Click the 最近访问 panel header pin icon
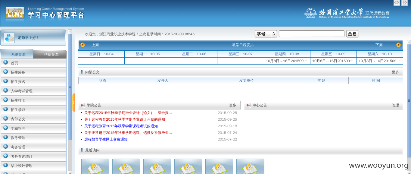 (82, 150)
